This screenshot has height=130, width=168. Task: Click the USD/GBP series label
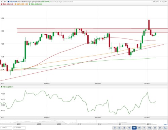[x=13, y=2]
